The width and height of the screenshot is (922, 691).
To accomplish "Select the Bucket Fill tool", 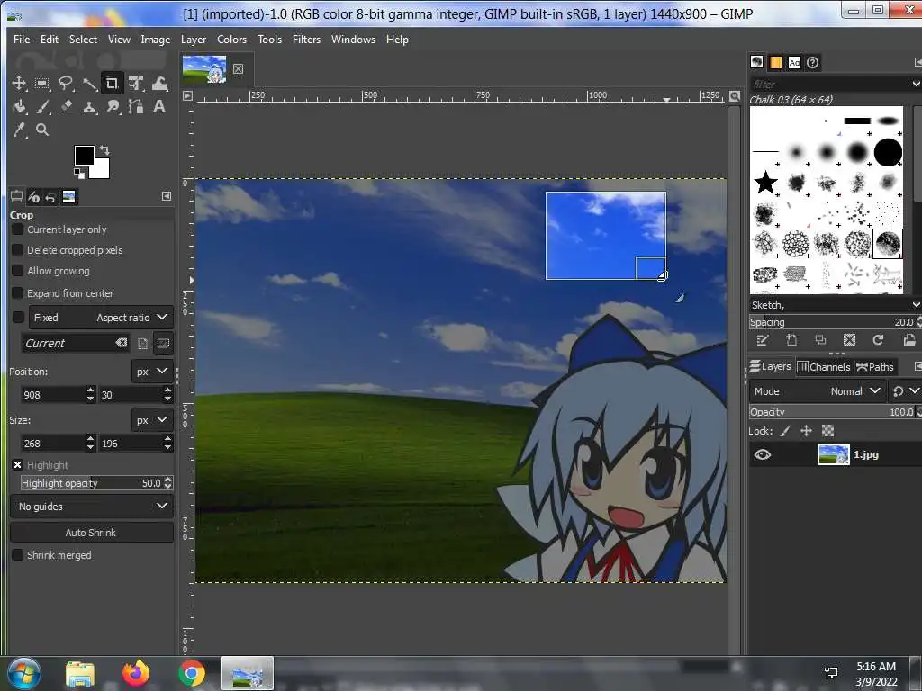I will coord(19,107).
